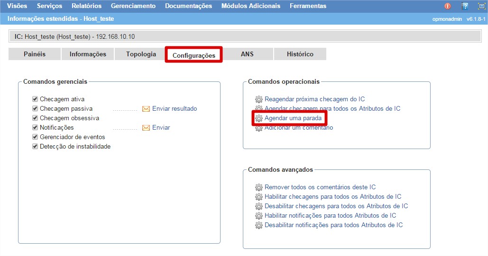Click gear icon for Agendar uma parada

(x=258, y=118)
